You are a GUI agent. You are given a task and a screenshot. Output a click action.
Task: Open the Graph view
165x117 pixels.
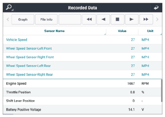pos(23,19)
